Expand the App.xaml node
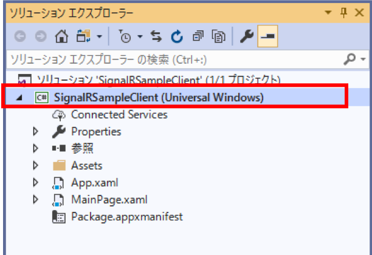Image resolution: width=372 pixels, height=255 pixels. click(x=36, y=183)
